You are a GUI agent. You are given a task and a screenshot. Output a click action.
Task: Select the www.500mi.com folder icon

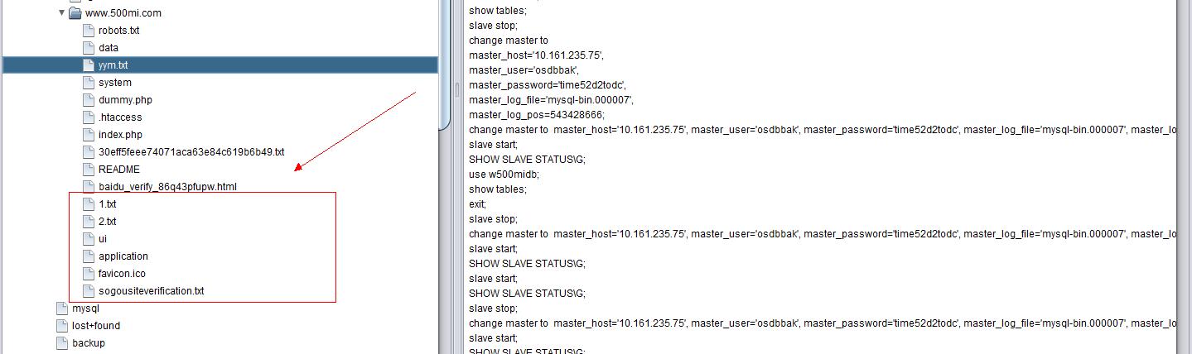click(75, 13)
